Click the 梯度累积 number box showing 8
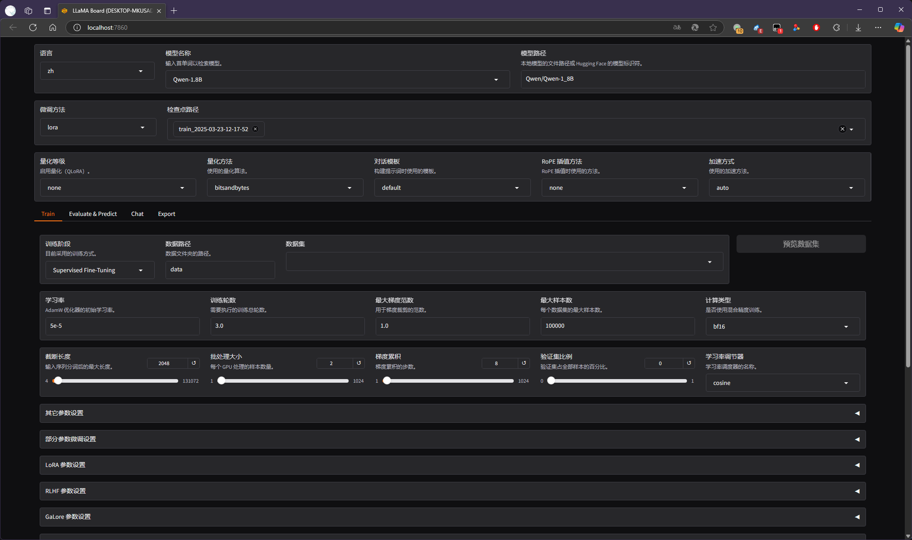This screenshot has width=912, height=540. click(x=500, y=363)
